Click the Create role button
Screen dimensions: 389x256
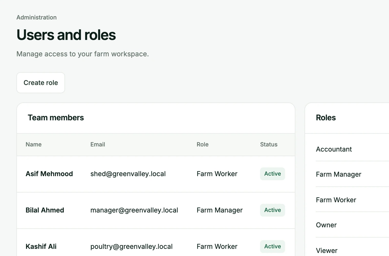pos(41,83)
